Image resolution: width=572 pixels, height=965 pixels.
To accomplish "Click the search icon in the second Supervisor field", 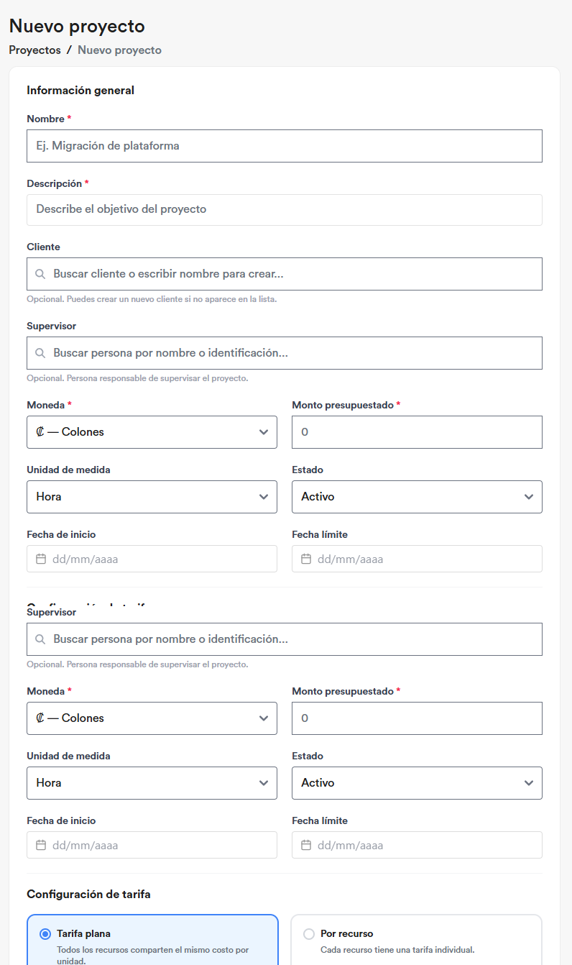I will (x=40, y=639).
